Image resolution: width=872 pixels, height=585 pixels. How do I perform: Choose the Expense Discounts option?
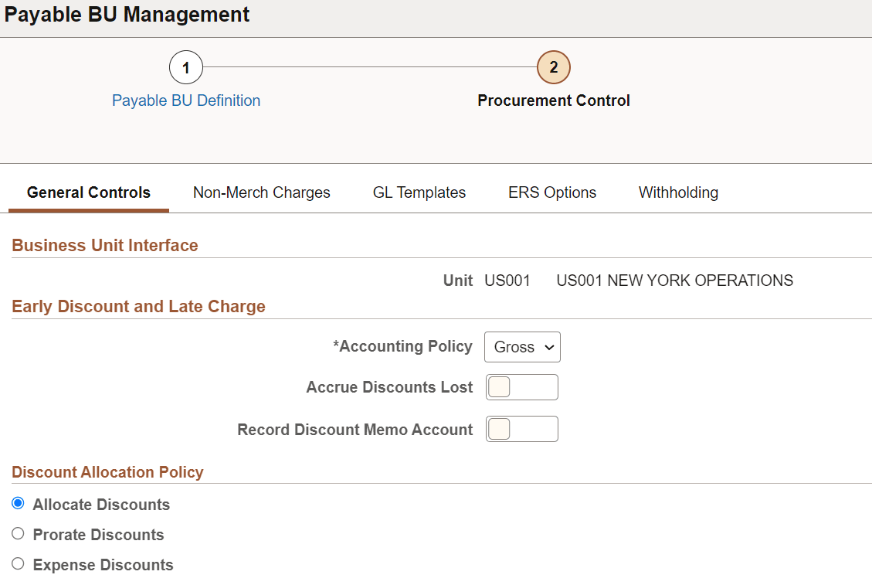point(18,563)
